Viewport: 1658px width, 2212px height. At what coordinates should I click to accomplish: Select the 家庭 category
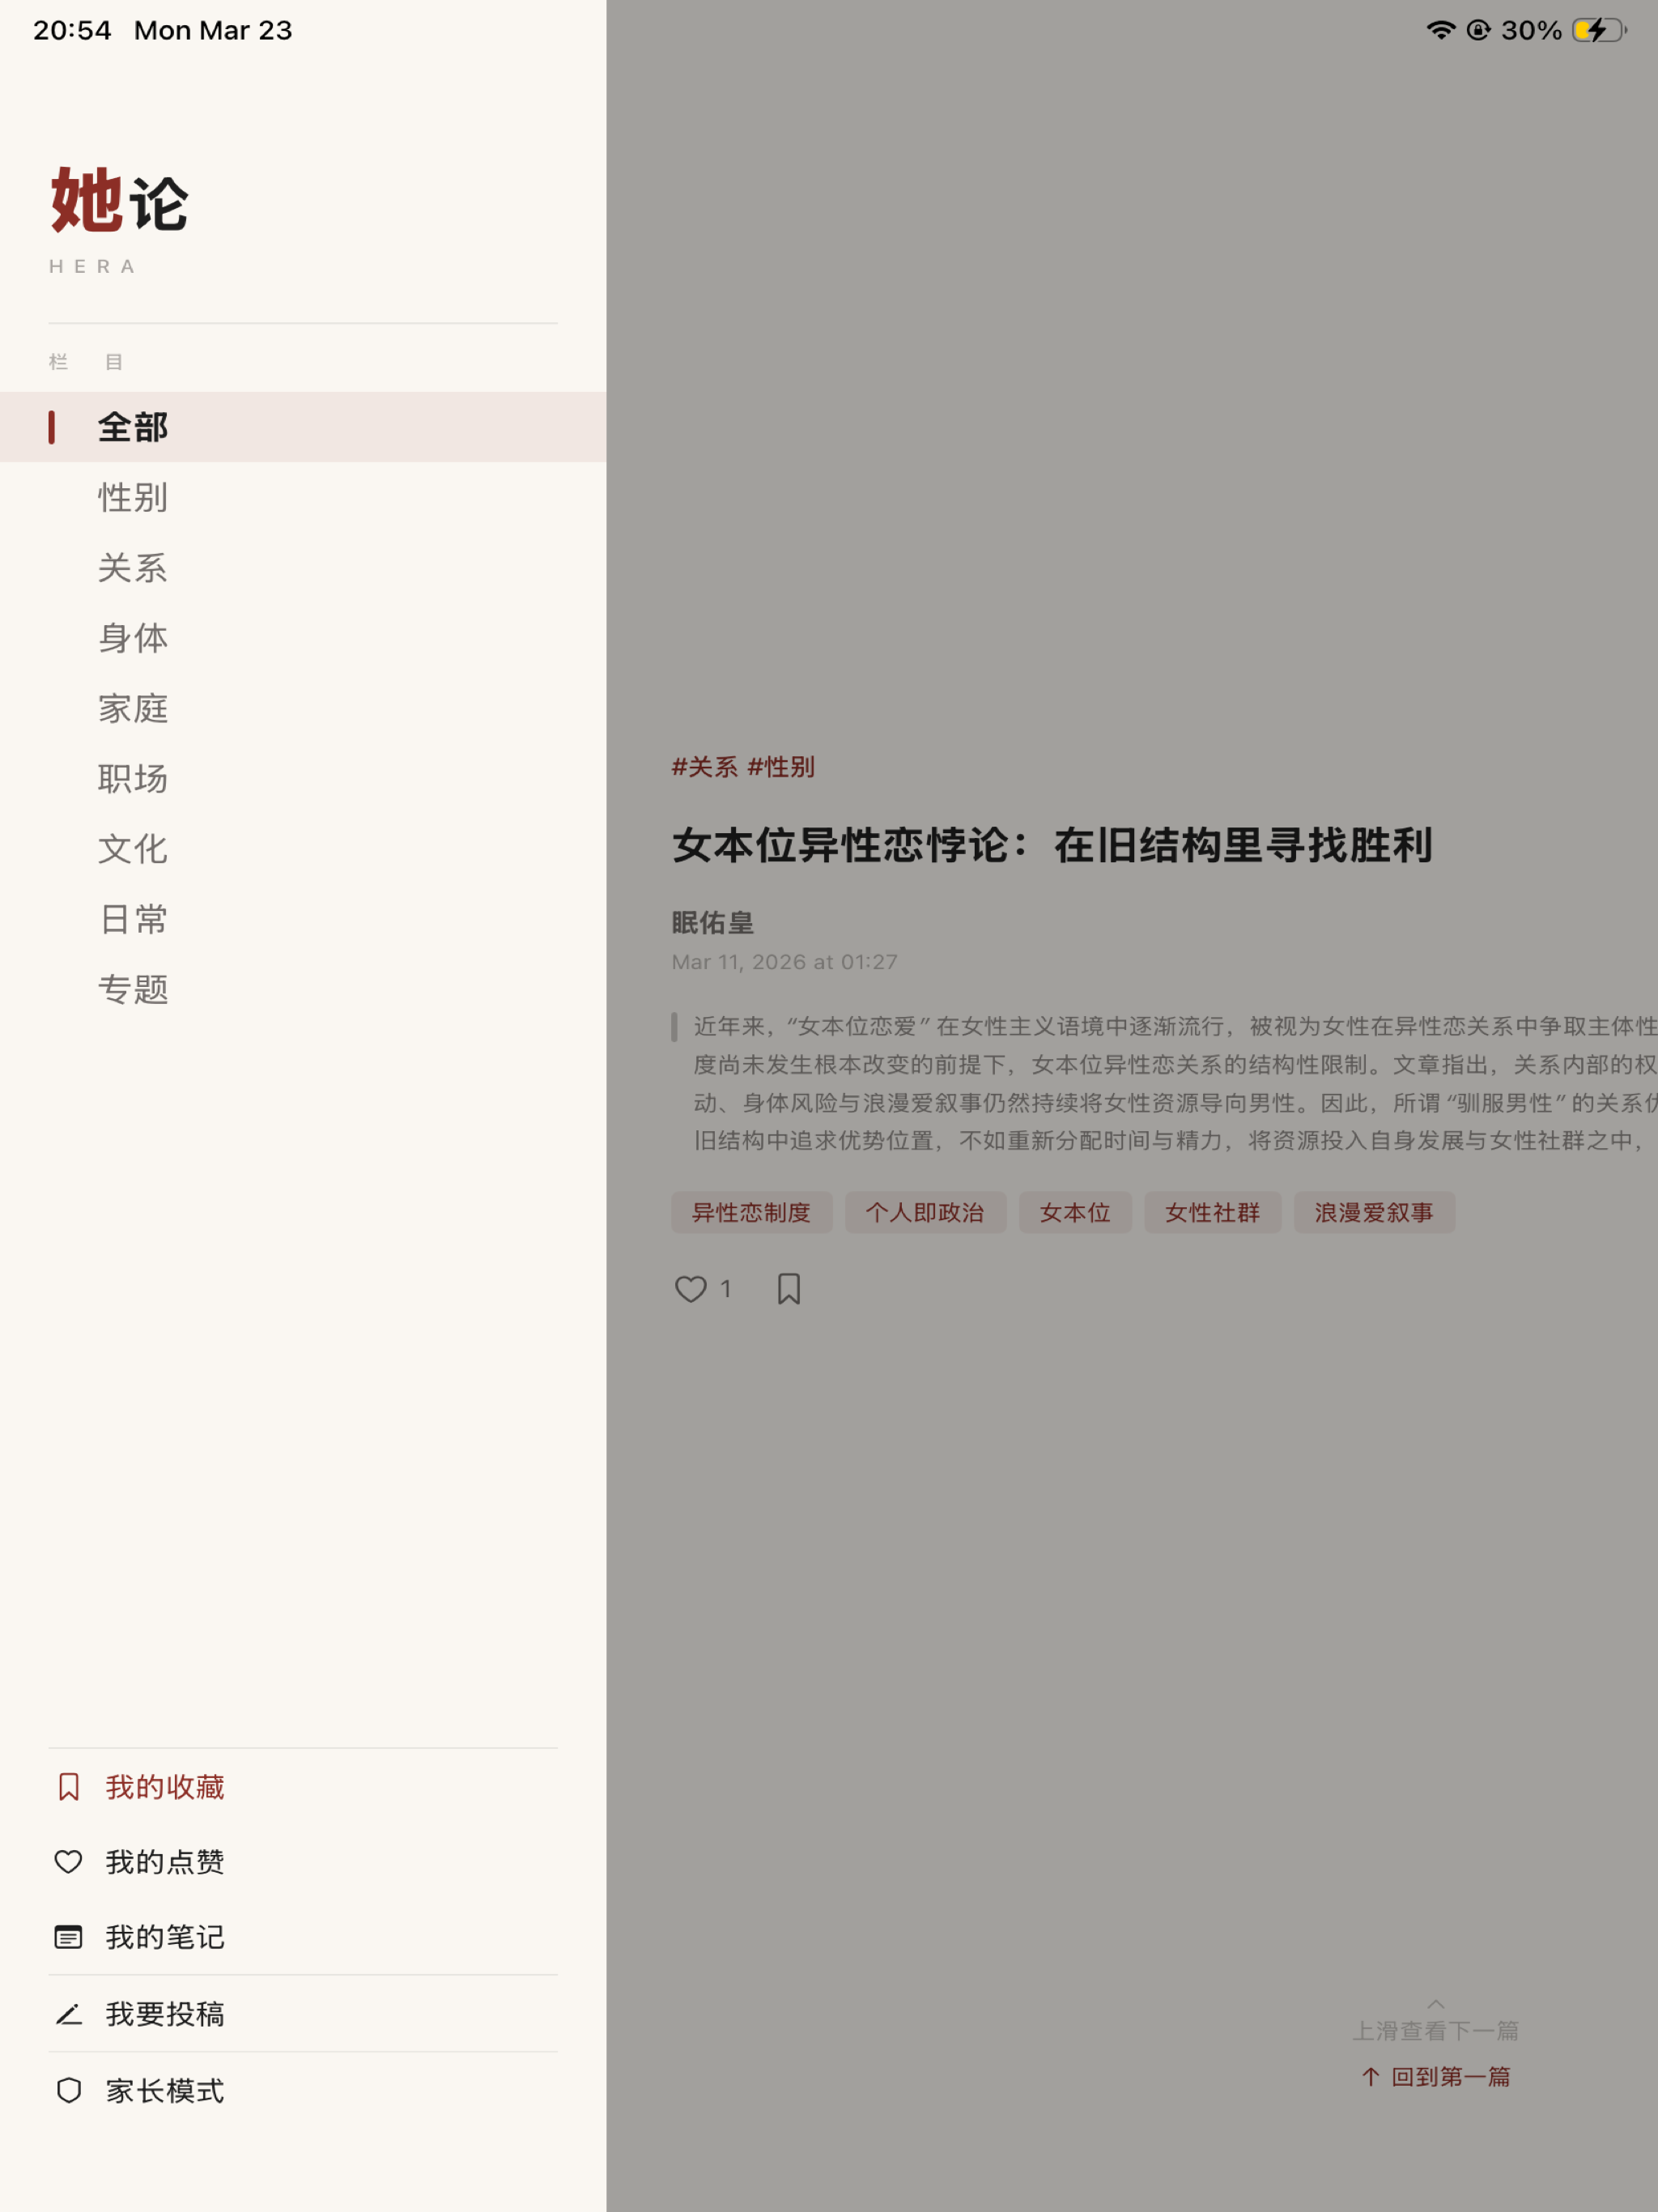coord(303,708)
